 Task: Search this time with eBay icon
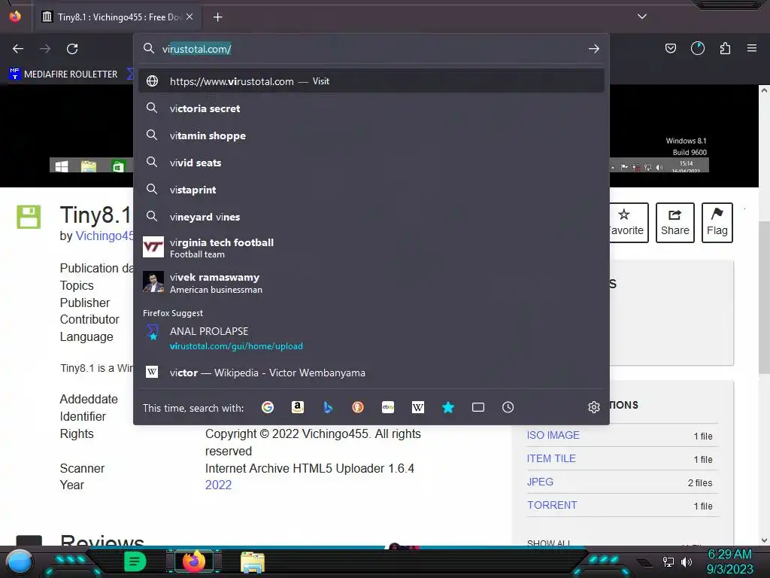[x=388, y=407]
